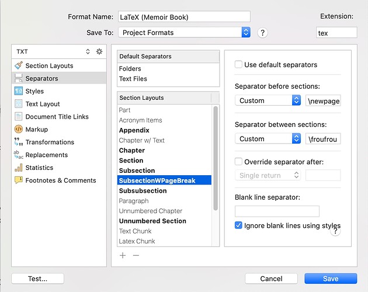This screenshot has width=368, height=292.
Task: Select Folders in Default Separators
Action: [x=168, y=68]
